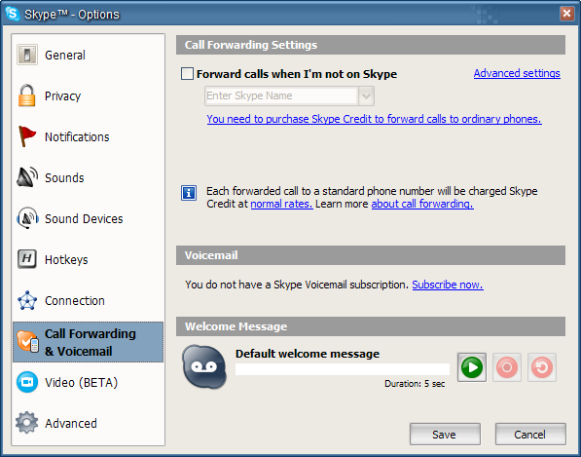This screenshot has height=457, width=581.
Task: Play the default welcome message
Action: pos(472,367)
